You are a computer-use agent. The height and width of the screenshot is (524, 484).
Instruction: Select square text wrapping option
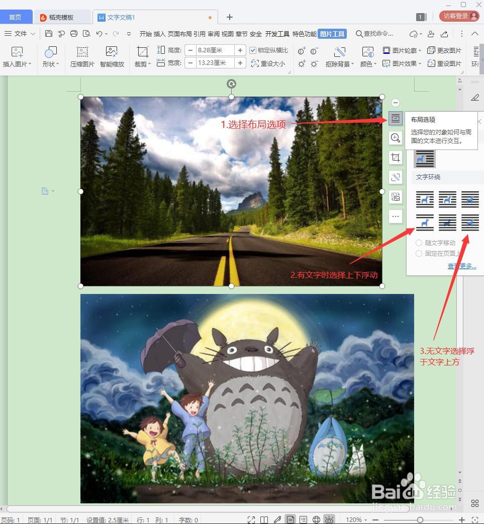click(425, 199)
